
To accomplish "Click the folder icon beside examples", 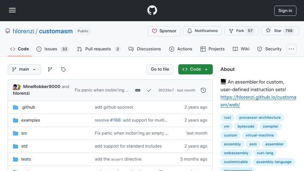I will tap(16, 120).
